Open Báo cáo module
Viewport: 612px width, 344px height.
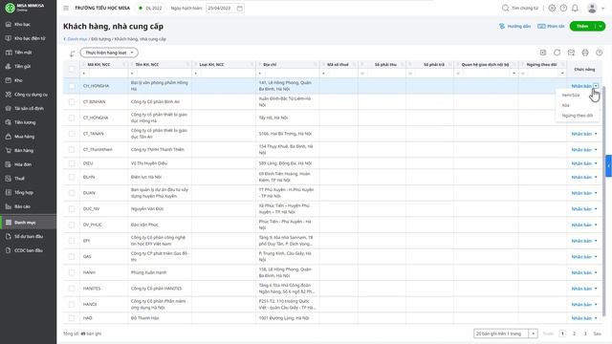22,206
